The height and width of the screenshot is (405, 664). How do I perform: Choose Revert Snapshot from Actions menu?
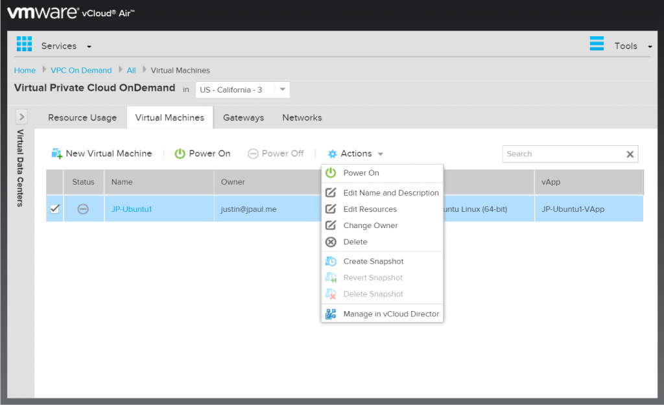tap(383, 277)
